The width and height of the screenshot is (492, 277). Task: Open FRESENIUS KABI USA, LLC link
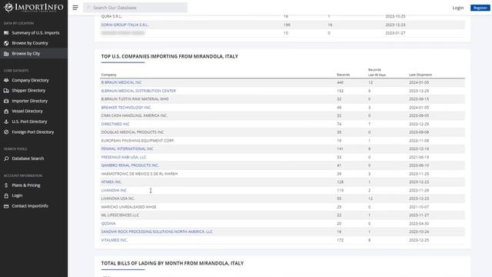point(124,157)
